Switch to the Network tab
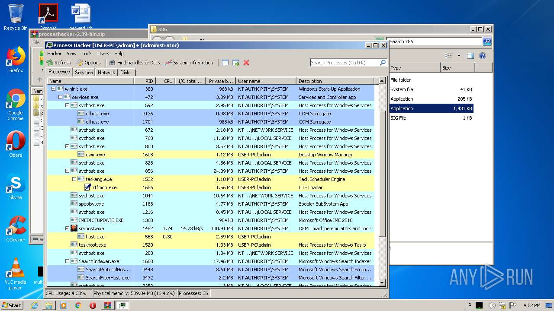 [106, 73]
